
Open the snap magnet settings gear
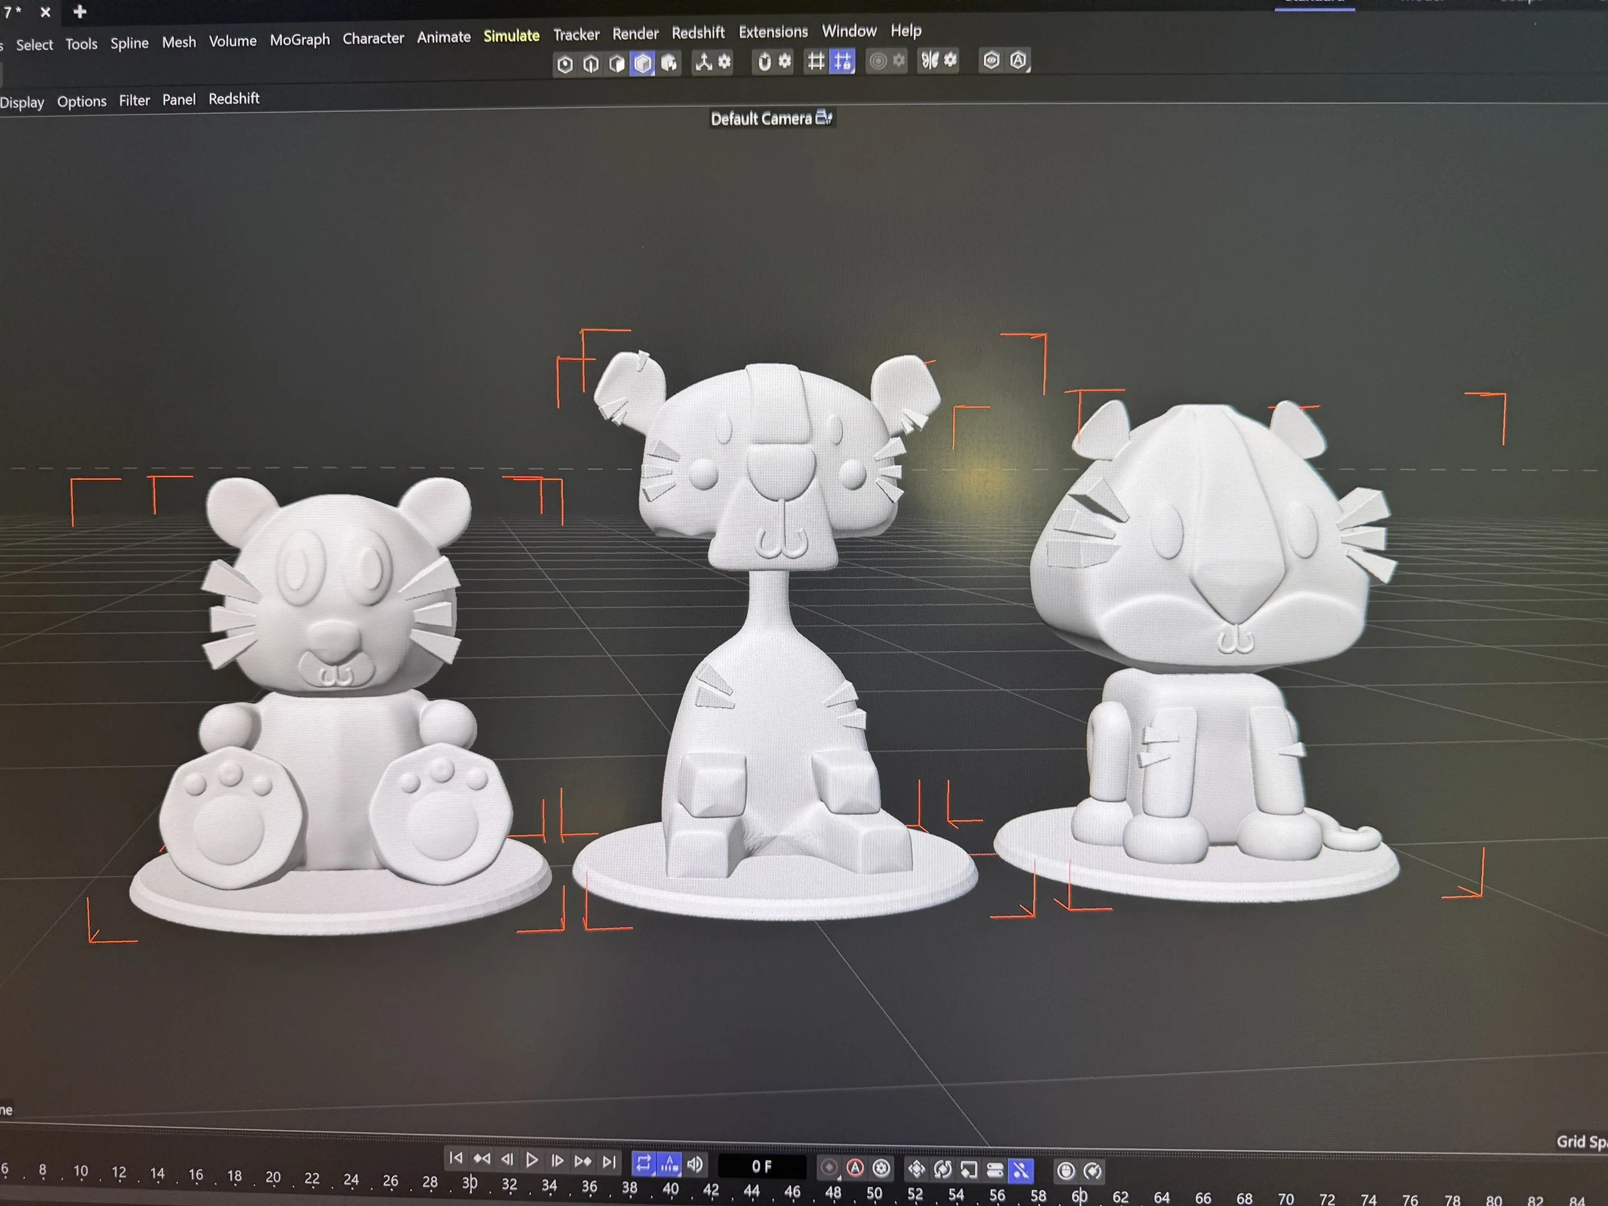pyautogui.click(x=785, y=61)
